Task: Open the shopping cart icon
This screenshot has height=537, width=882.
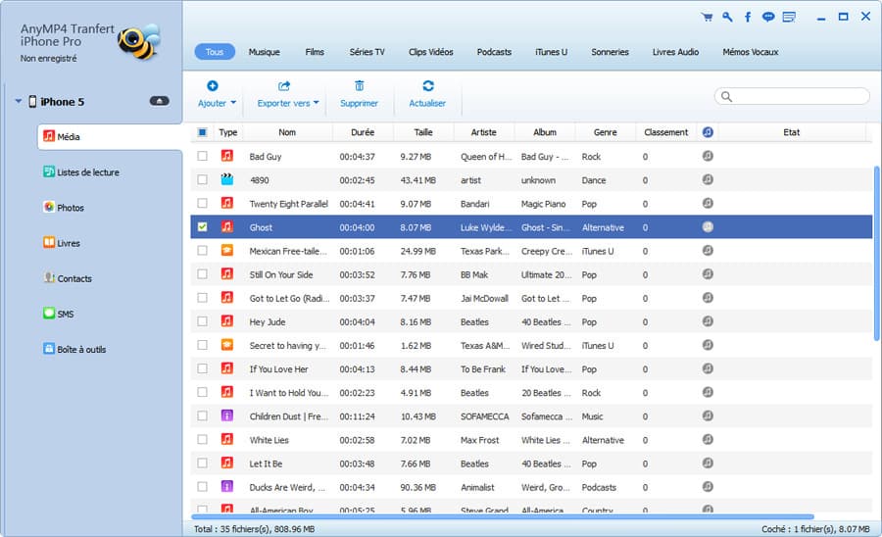Action: (707, 17)
